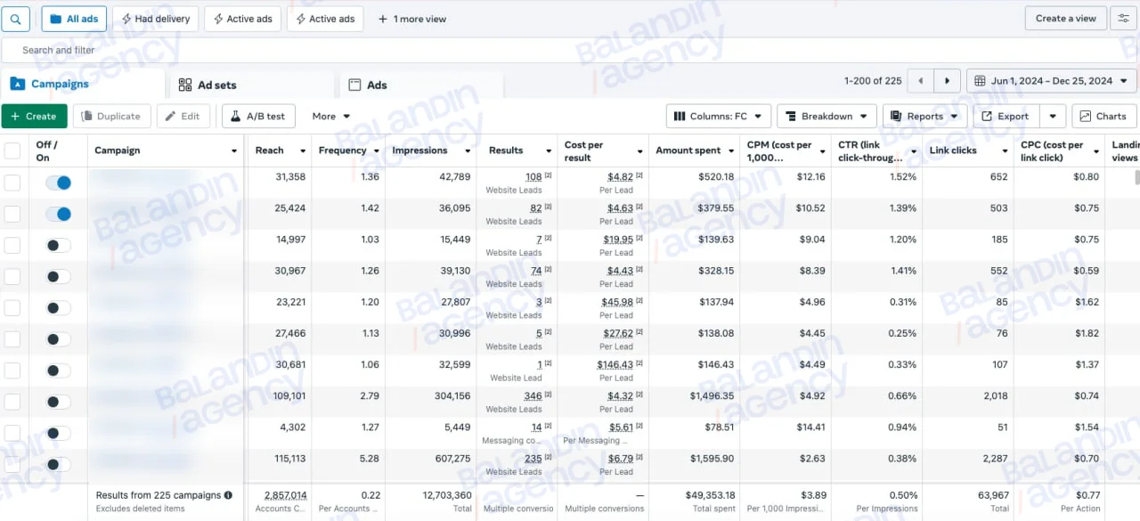Screen dimensions: 1140x521
Task: Click the vertical scrollbar on the table
Action: click(1136, 177)
